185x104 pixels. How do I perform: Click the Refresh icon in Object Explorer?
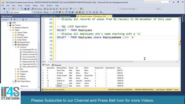pos(23,20)
